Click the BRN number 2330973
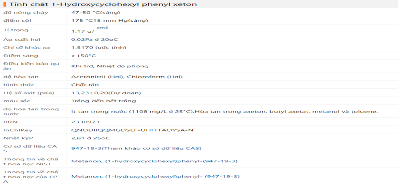Image resolution: width=398 pixels, height=185 pixels. [x=85, y=122]
